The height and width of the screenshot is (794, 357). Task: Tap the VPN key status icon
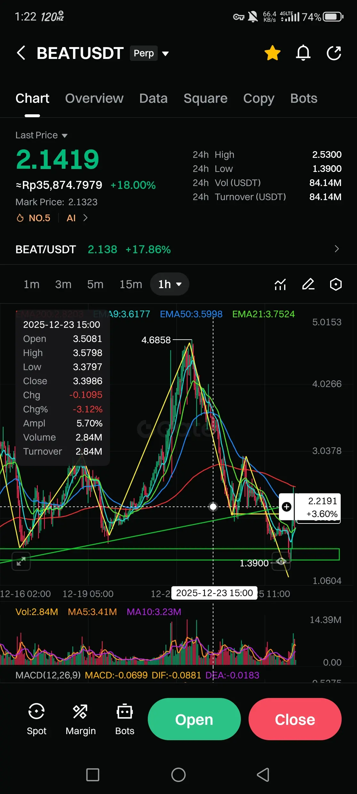(239, 17)
